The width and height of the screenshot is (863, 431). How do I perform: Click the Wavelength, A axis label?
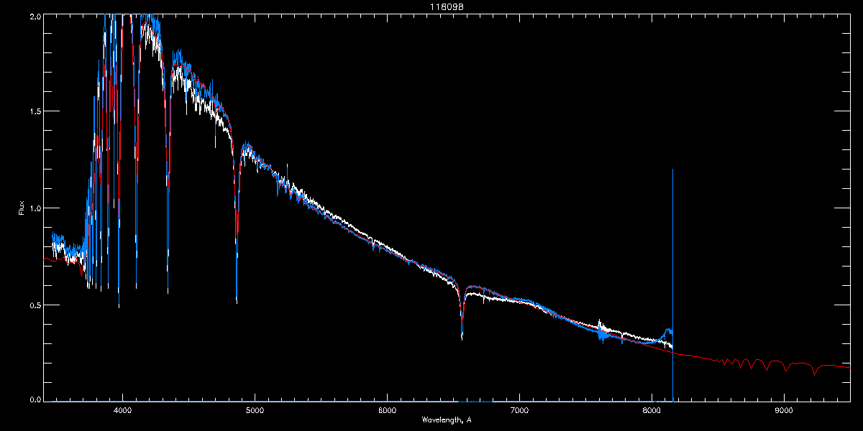[x=447, y=420]
